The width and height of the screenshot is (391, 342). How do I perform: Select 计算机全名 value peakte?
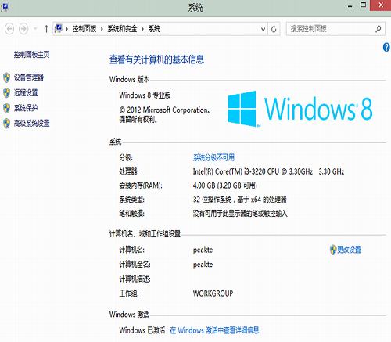pos(203,265)
